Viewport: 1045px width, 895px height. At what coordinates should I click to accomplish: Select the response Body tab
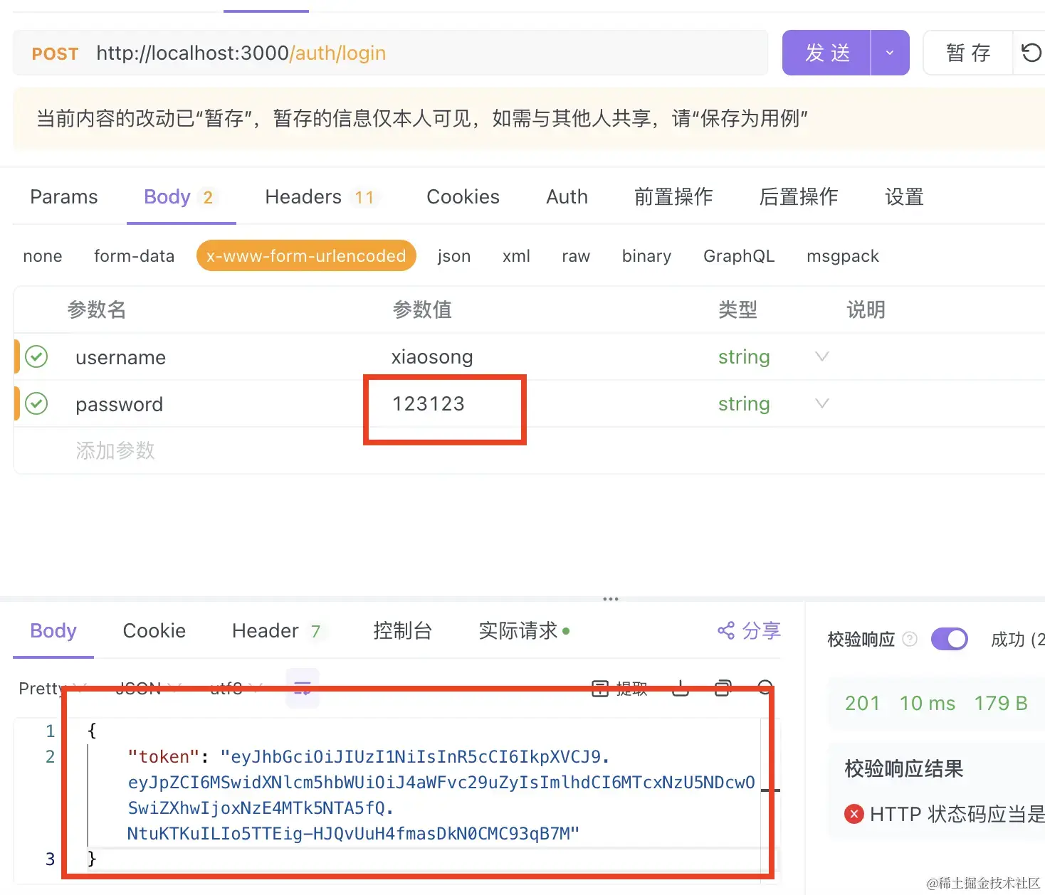tap(53, 631)
